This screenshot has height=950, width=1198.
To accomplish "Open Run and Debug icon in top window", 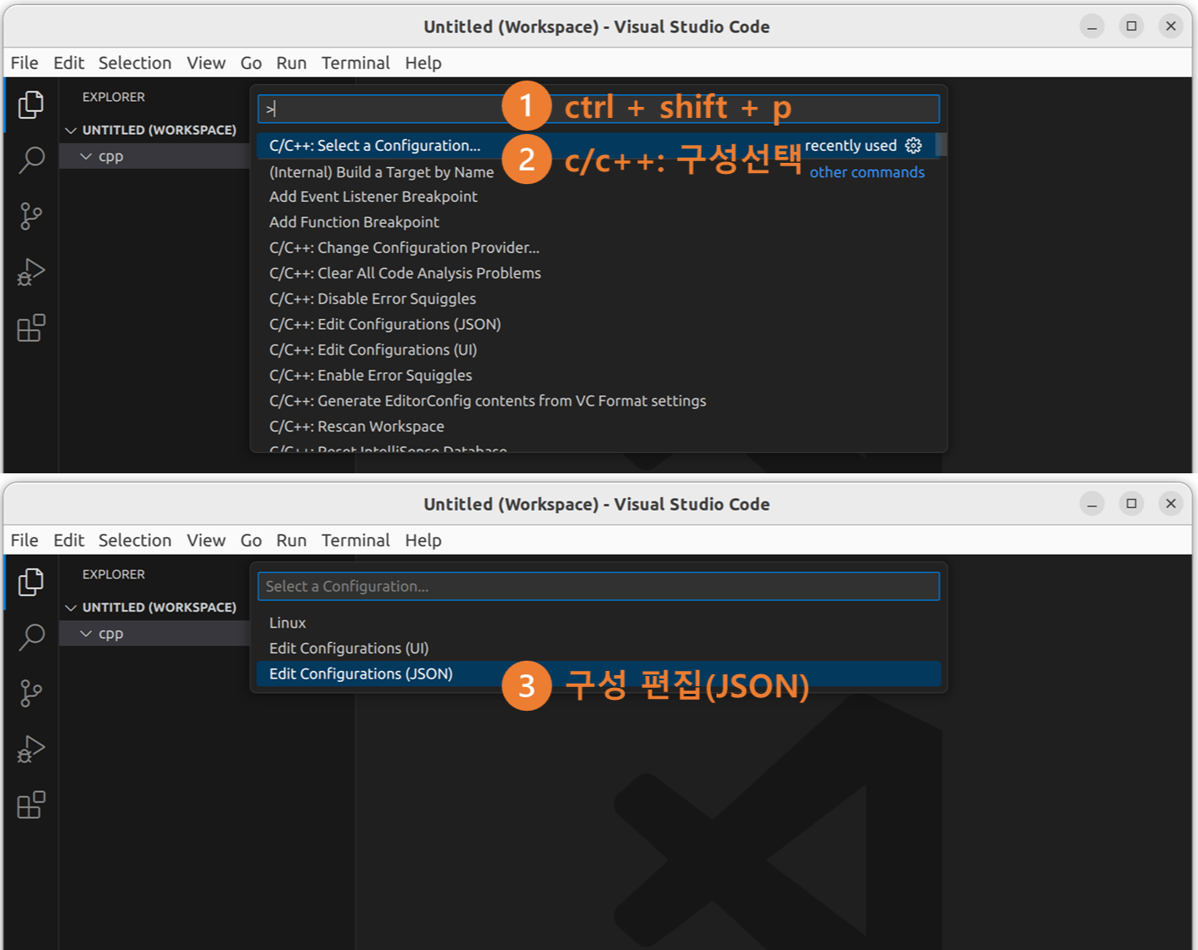I will [x=31, y=272].
